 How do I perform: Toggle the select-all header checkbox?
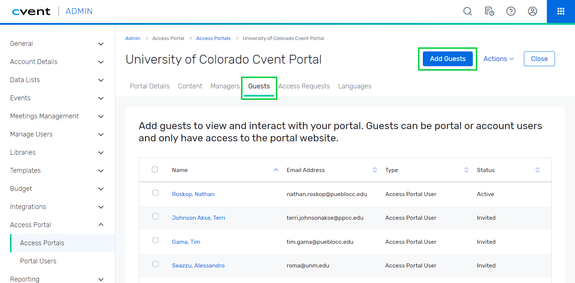pos(155,169)
